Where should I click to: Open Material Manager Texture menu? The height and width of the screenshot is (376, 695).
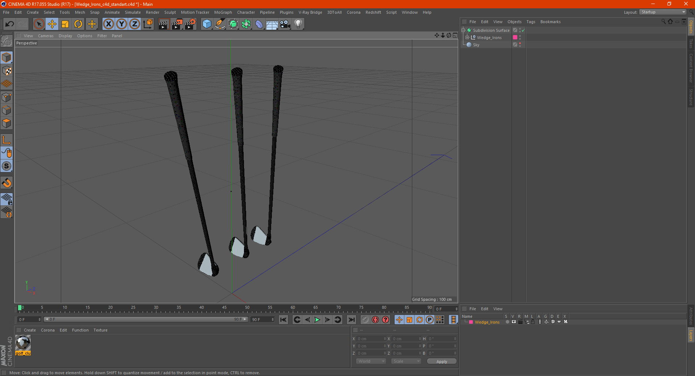click(x=100, y=330)
